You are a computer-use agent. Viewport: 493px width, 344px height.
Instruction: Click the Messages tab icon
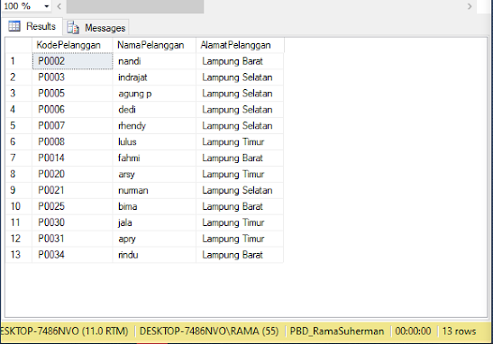[x=73, y=28]
